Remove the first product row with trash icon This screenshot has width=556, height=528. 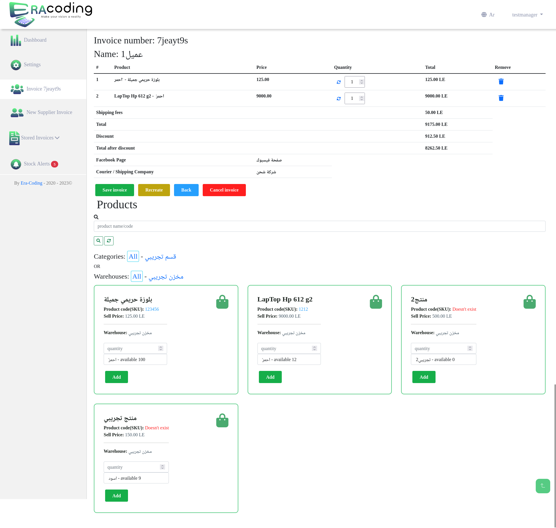click(x=501, y=82)
